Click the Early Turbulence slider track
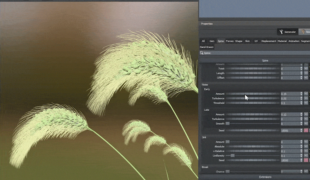The width and height of the screenshot is (310, 180). tap(253, 98)
